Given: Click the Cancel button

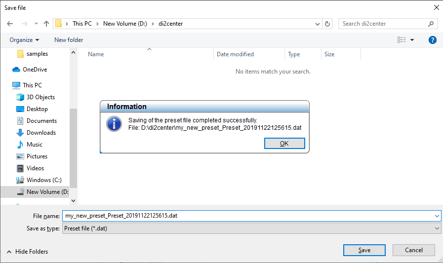Looking at the screenshot, I should coord(414,250).
